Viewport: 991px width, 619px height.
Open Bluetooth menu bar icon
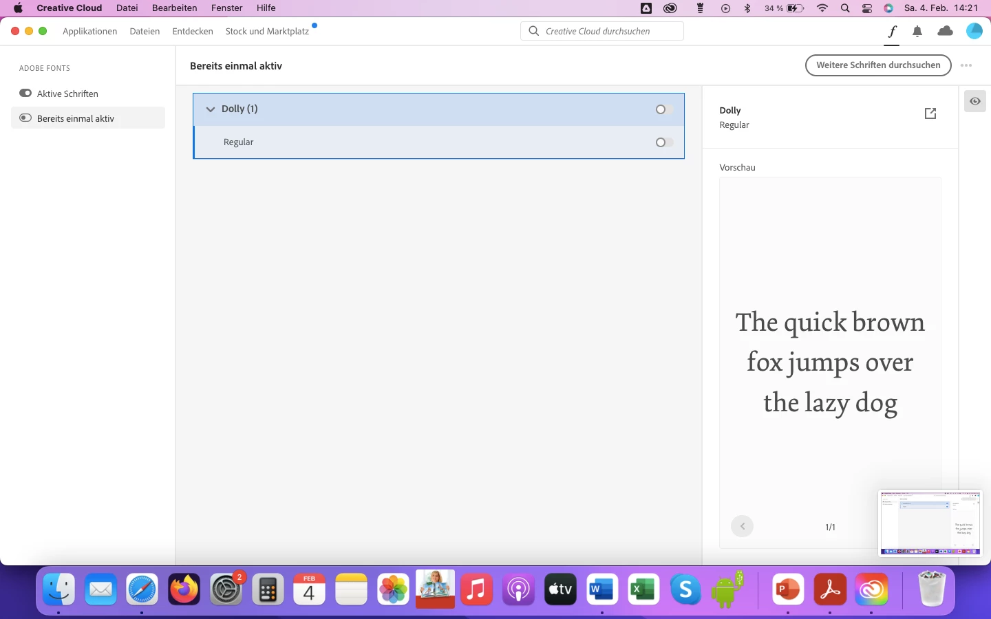point(748,8)
